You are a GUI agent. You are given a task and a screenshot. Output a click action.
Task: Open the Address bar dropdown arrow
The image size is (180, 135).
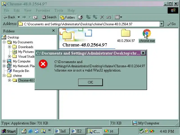point(162,24)
